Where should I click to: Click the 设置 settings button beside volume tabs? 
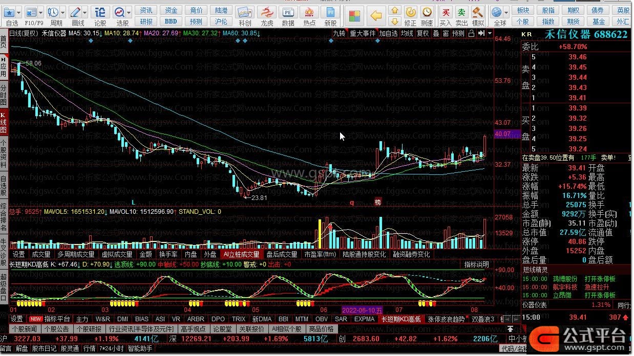point(19,254)
